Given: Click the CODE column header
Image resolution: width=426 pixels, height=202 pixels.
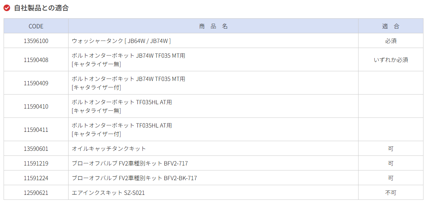Looking at the screenshot, I should 36,26.
